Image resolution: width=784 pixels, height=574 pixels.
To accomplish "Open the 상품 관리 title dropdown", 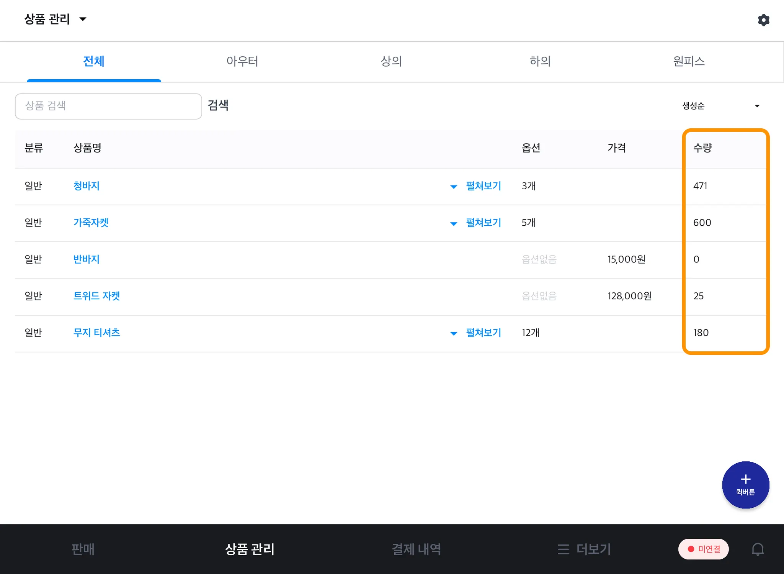I will [x=56, y=19].
